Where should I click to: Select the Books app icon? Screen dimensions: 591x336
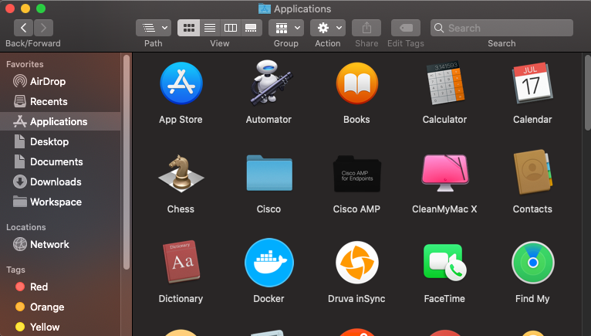pos(357,83)
